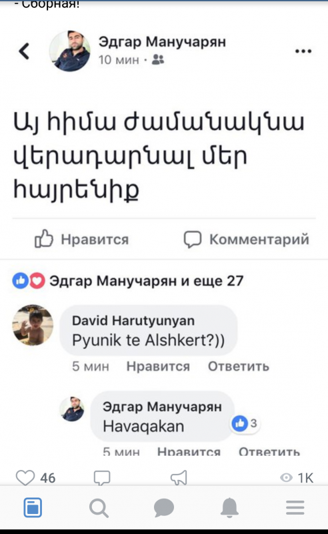Tap the megaphone share icon

click(x=179, y=477)
